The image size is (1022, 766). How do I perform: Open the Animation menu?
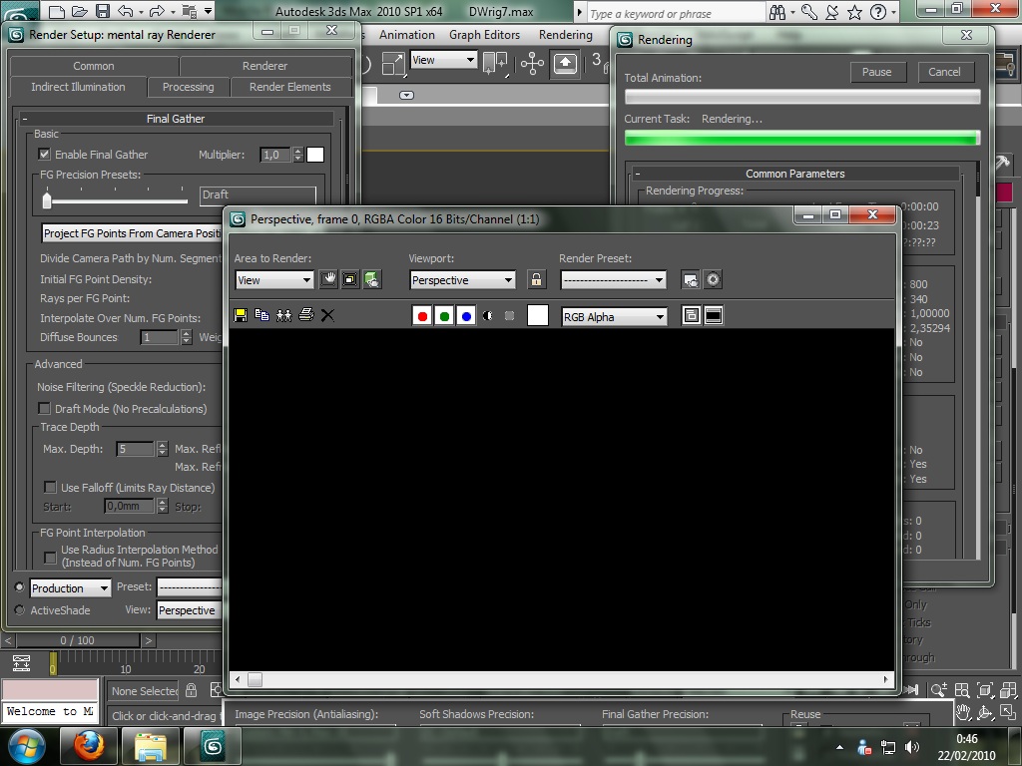[x=407, y=35]
